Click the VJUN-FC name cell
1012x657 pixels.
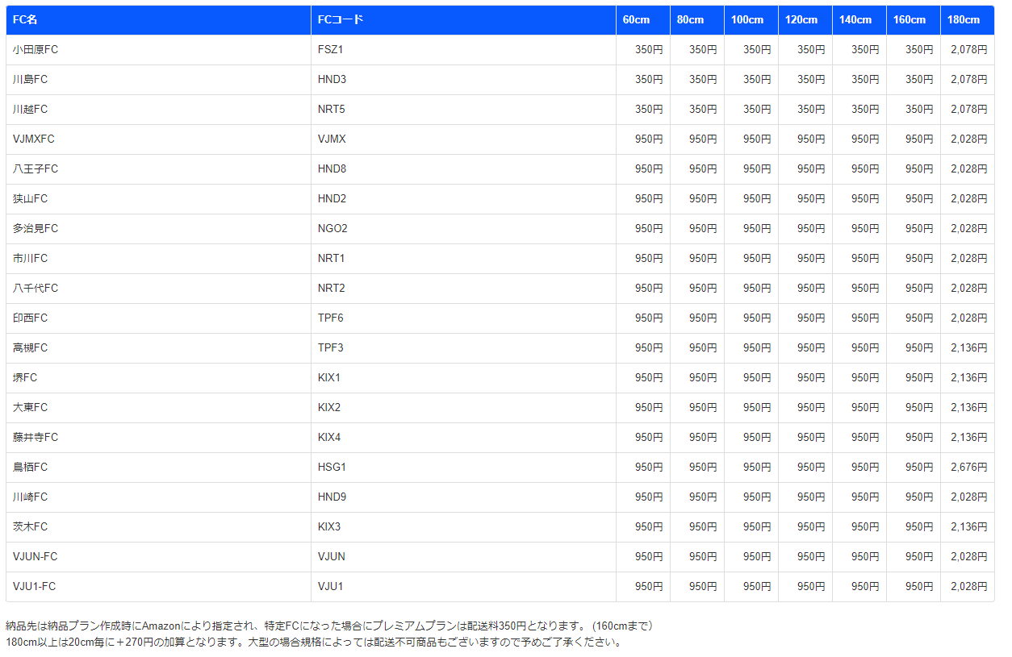pos(36,556)
